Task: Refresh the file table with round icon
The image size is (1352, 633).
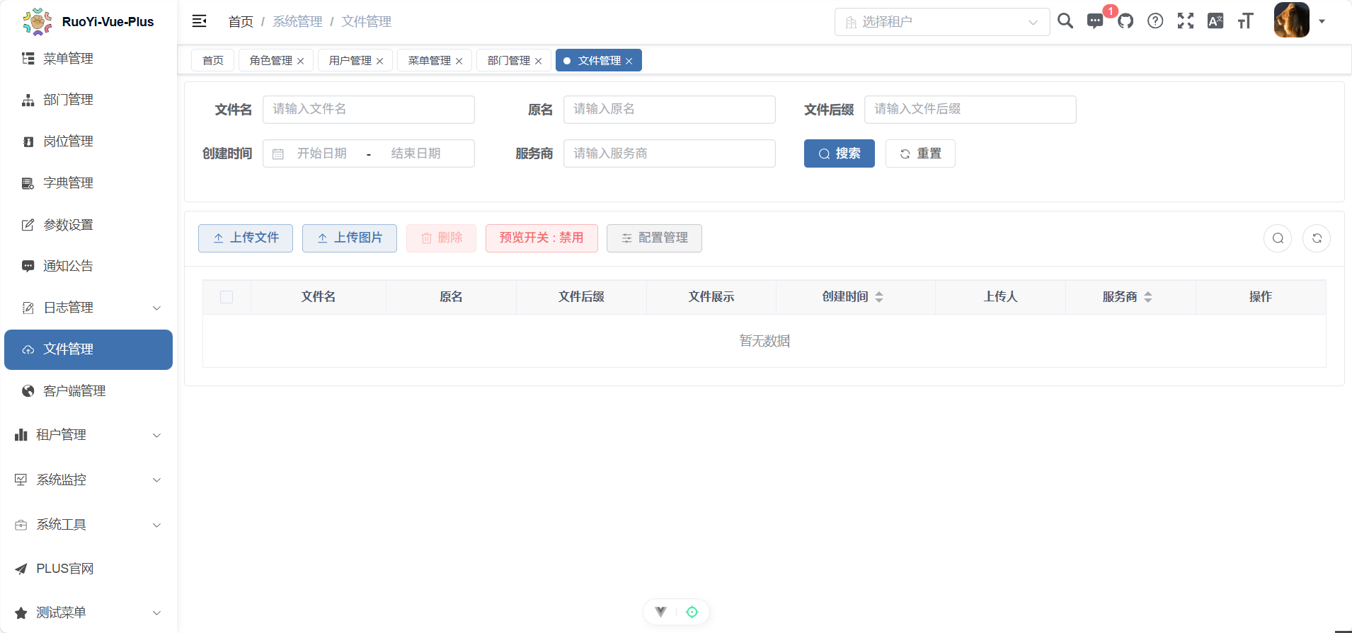Action: coord(1317,238)
